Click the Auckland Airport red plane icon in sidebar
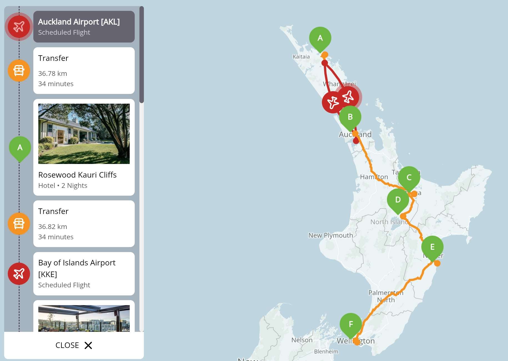This screenshot has width=508, height=361. coord(19,27)
